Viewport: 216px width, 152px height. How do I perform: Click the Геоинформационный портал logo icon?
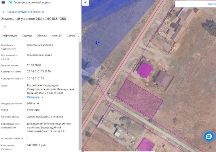point(10,3)
